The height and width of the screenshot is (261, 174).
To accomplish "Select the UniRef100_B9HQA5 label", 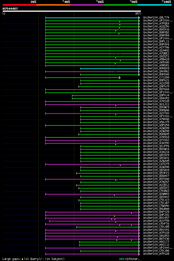I will click(x=156, y=134).
